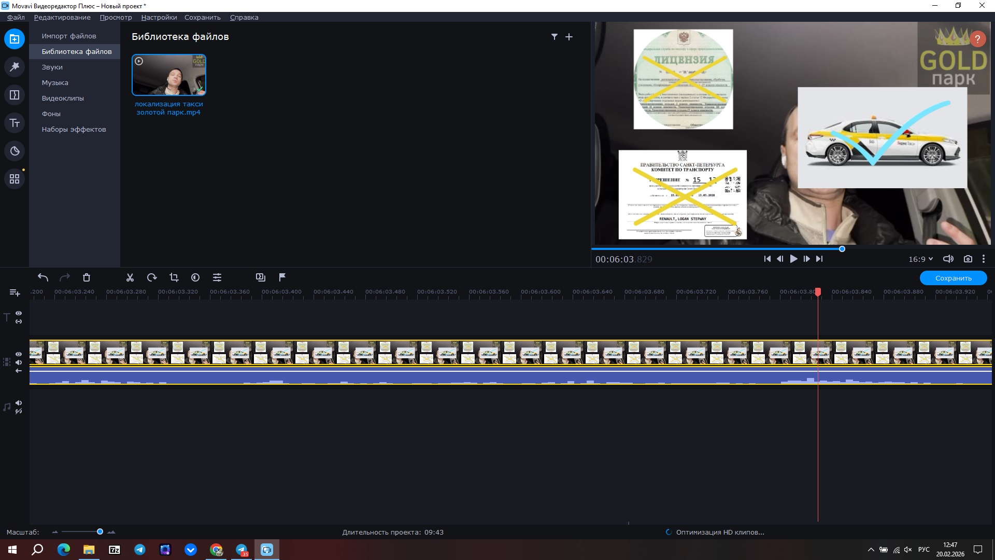
Task: Mute the audio track speaker icon
Action: [x=19, y=403]
